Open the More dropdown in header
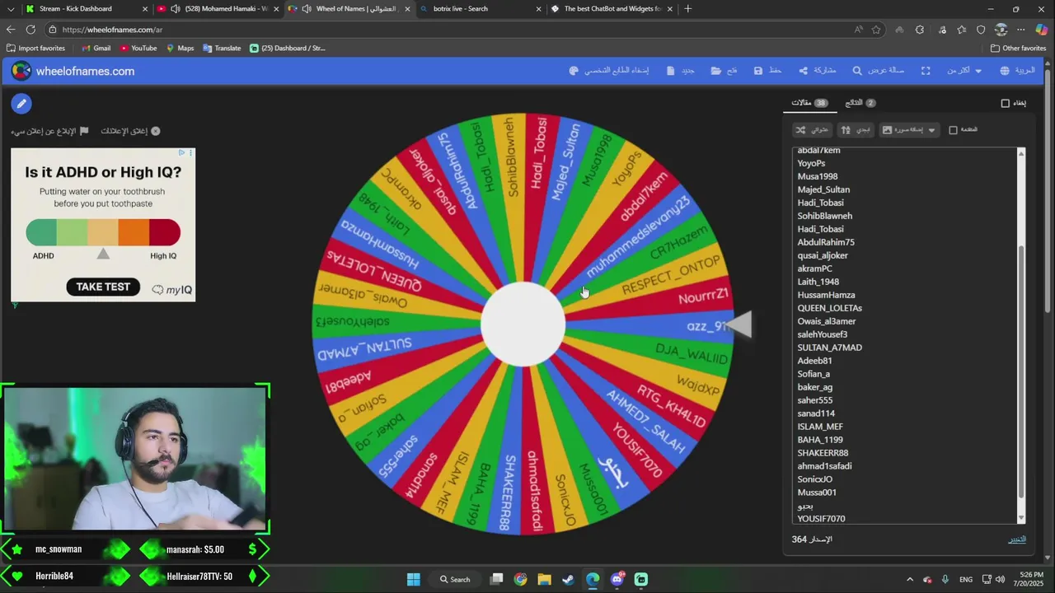1055x593 pixels. [964, 71]
